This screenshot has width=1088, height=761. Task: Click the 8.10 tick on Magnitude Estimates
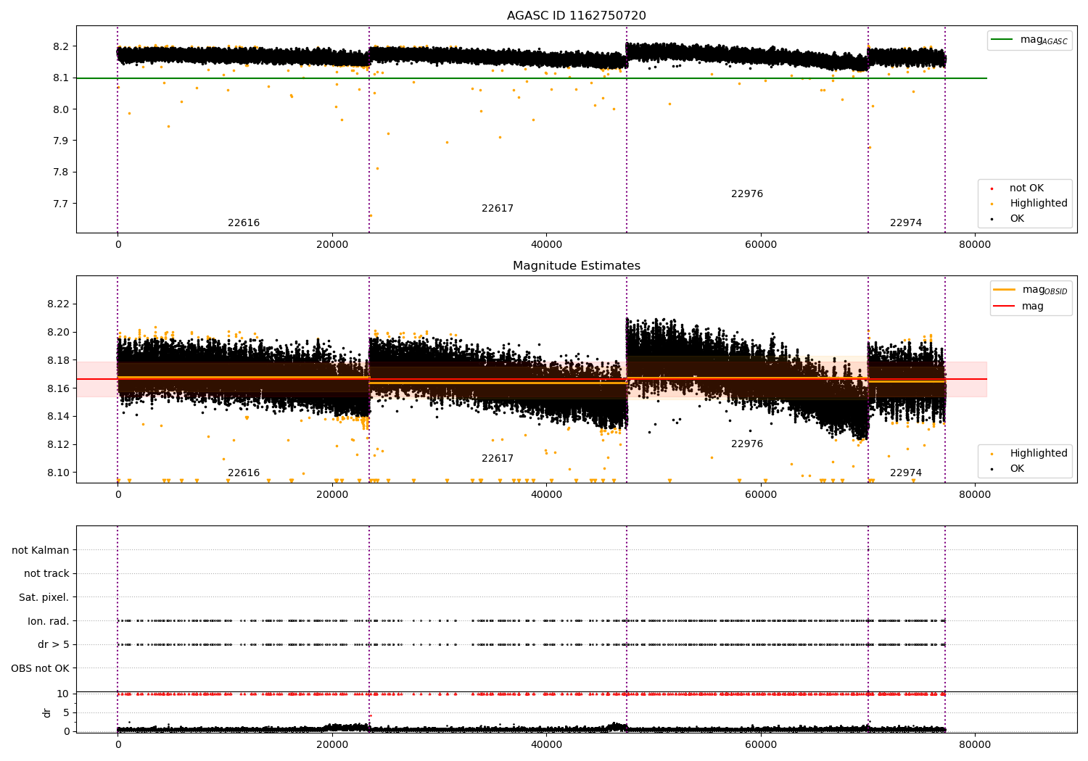click(x=58, y=473)
